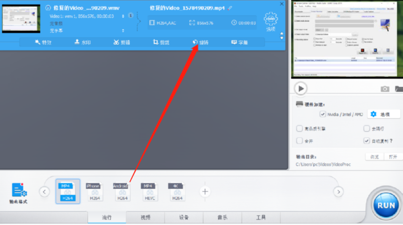Click the 00:00:03 output duration
403x225 pixels.
tap(243, 23)
